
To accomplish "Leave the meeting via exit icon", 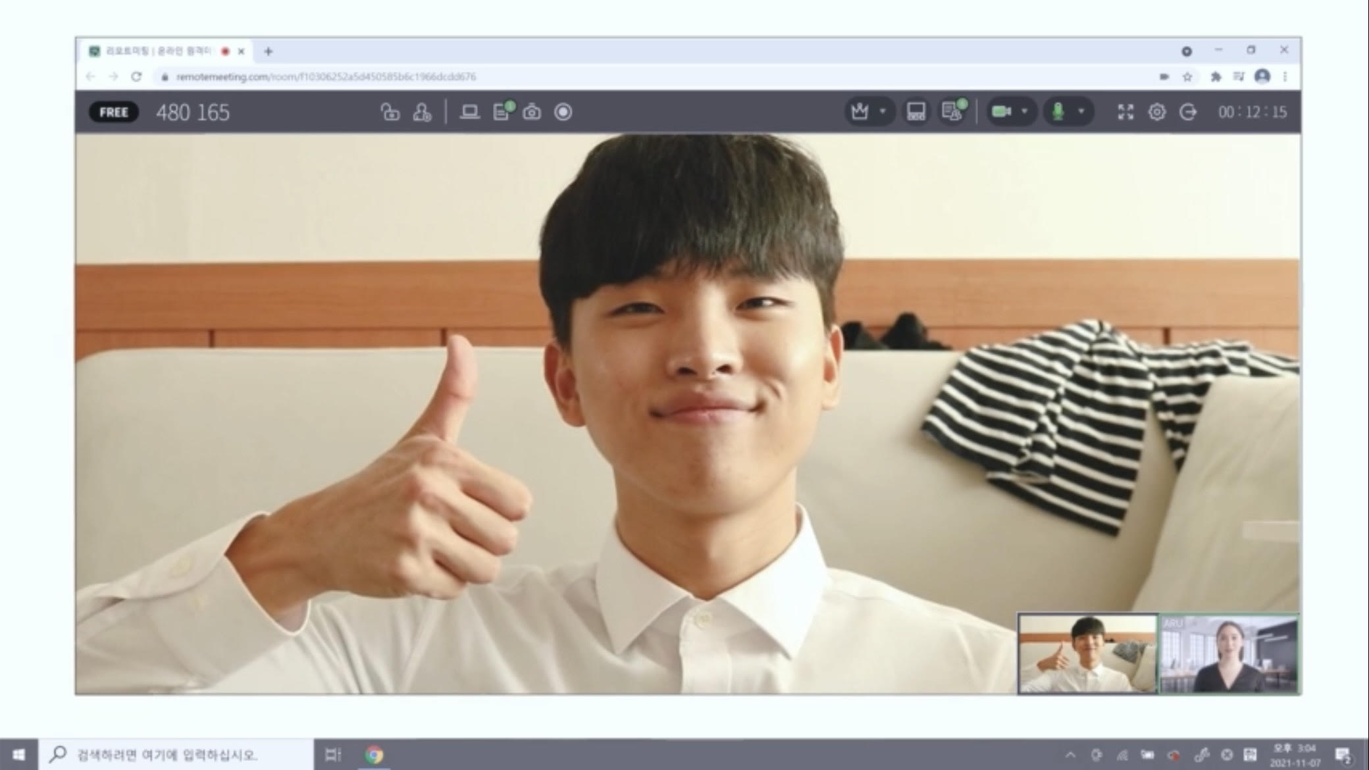I will 1188,112.
